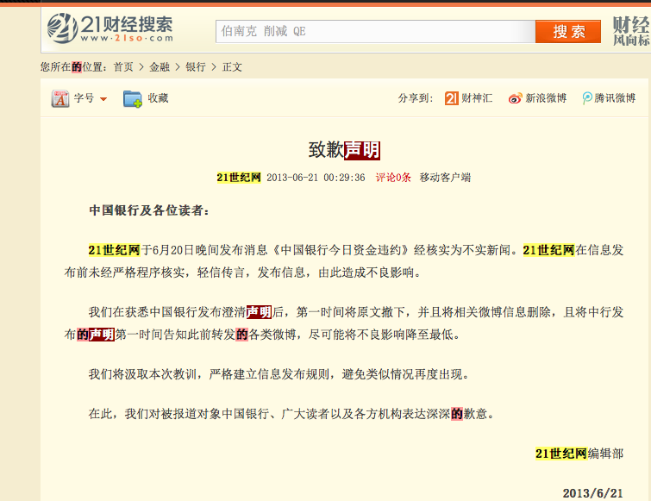
Task: Focus the search box containing 伯南克 削减 QE
Action: pos(374,31)
